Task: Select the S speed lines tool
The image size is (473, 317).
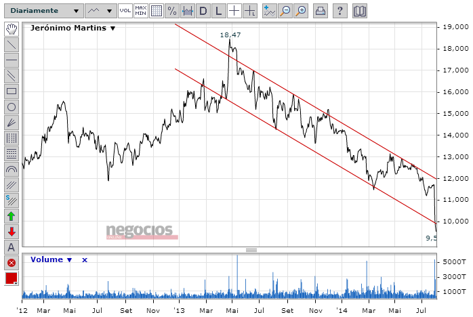Action: pyautogui.click(x=12, y=200)
